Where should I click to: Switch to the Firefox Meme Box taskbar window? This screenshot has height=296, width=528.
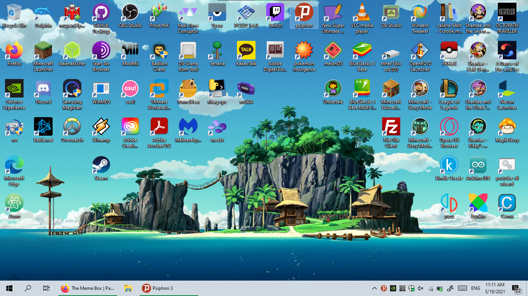click(88, 288)
